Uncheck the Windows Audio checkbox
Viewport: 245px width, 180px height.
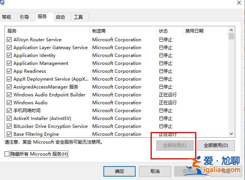[9, 103]
